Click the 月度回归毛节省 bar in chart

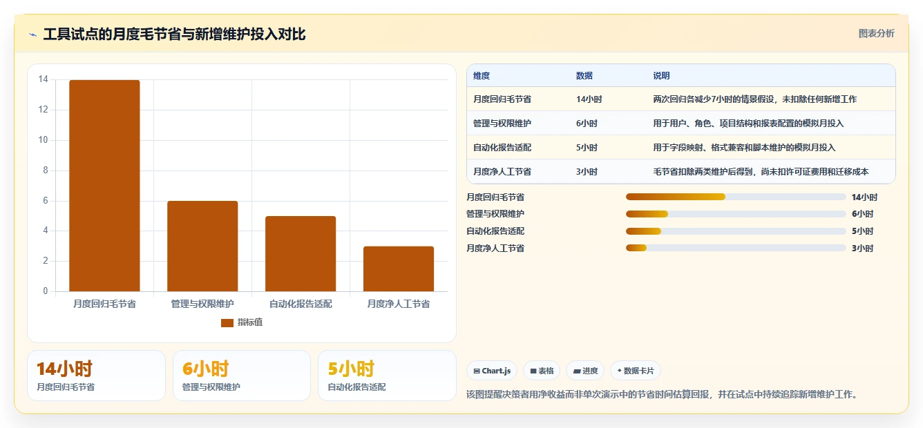[104, 186]
